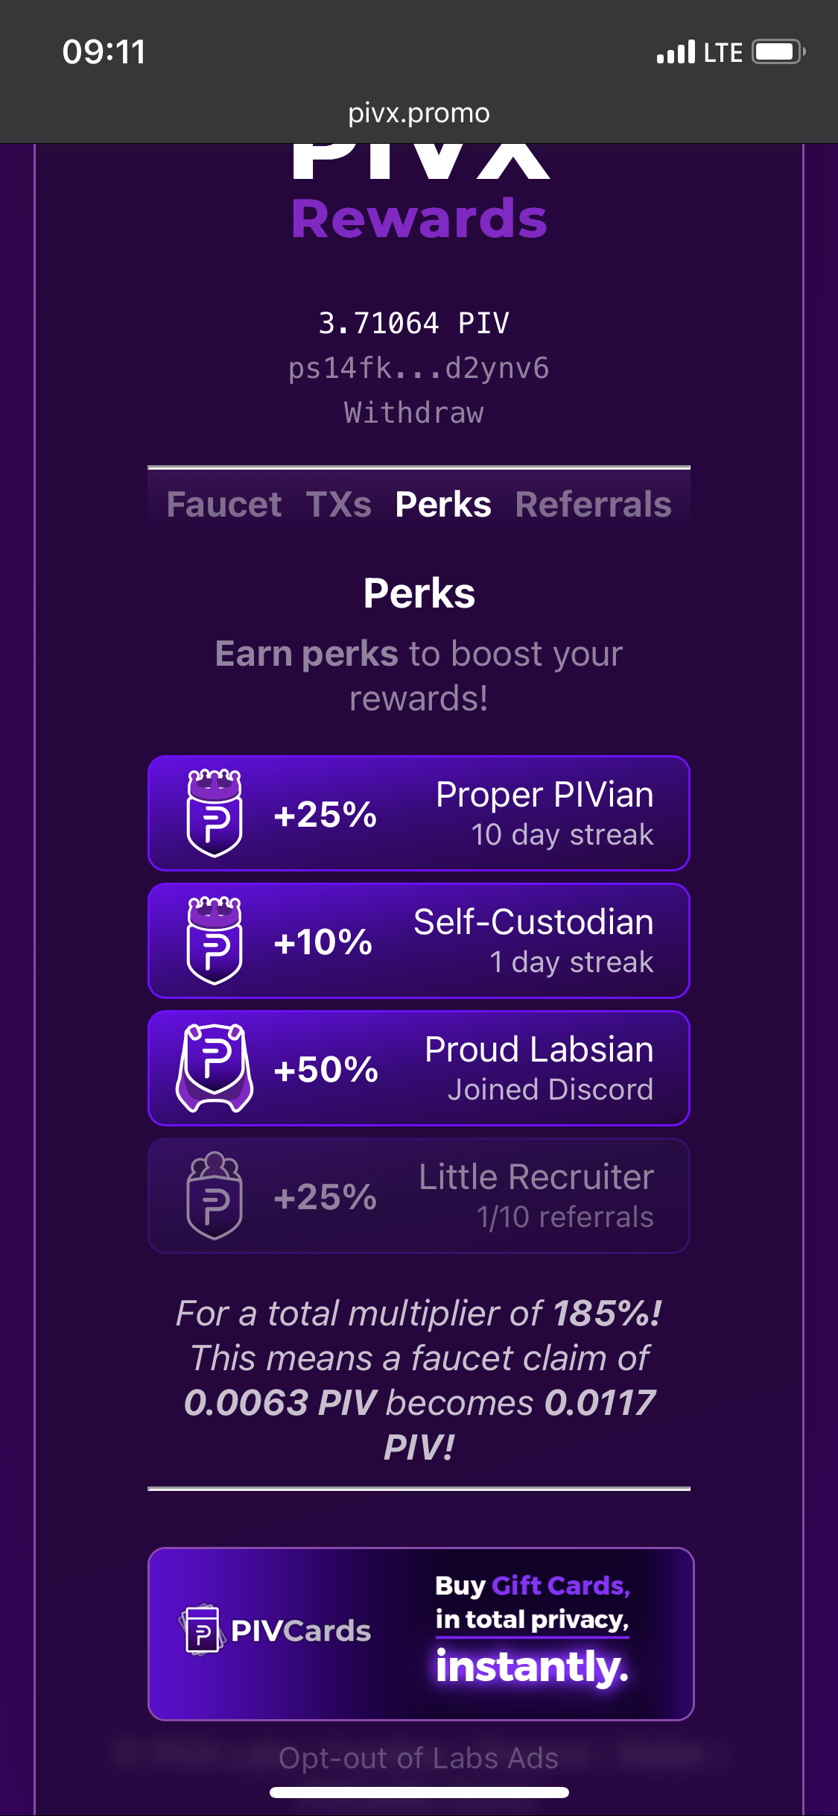Tap the battery indicator in status bar

tap(778, 52)
